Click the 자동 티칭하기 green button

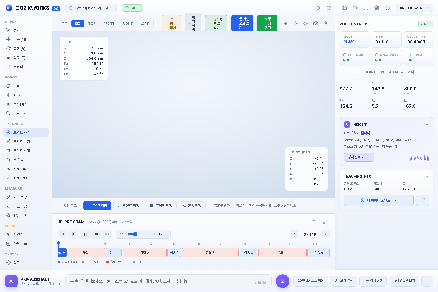pyautogui.click(x=267, y=23)
